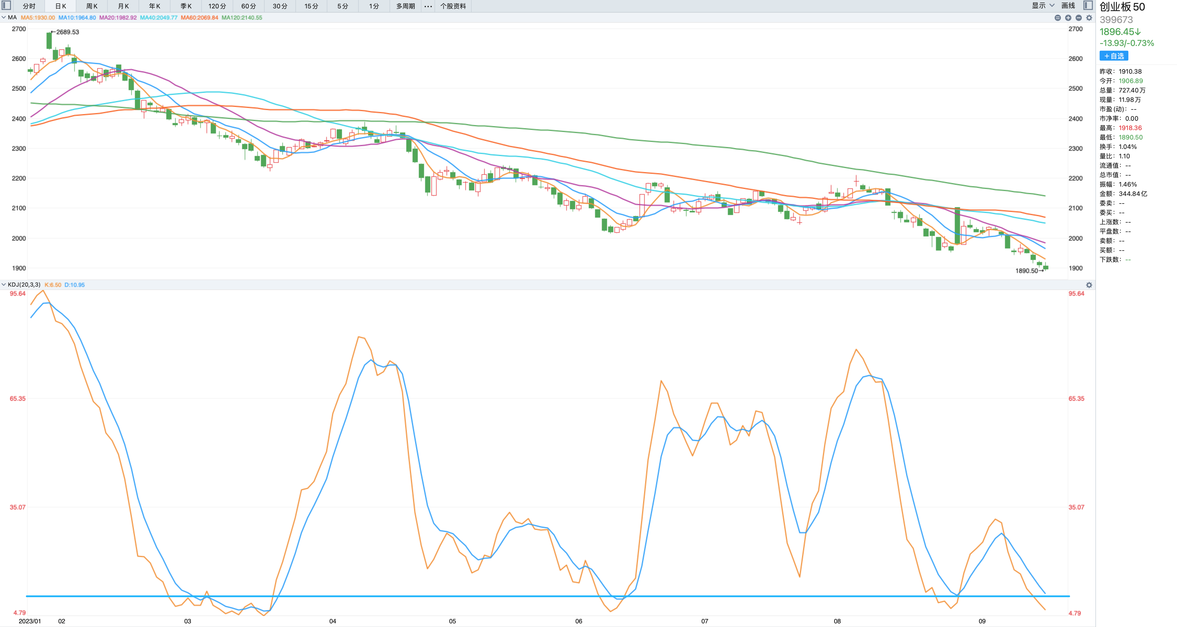Zoom in chart with plus icon
The width and height of the screenshot is (1177, 627).
[x=1068, y=18]
